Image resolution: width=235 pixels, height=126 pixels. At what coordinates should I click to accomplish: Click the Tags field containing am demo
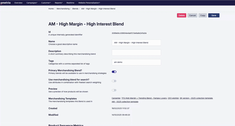[136, 62]
